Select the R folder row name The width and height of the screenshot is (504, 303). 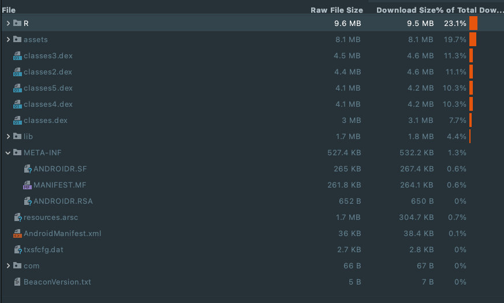click(x=26, y=24)
